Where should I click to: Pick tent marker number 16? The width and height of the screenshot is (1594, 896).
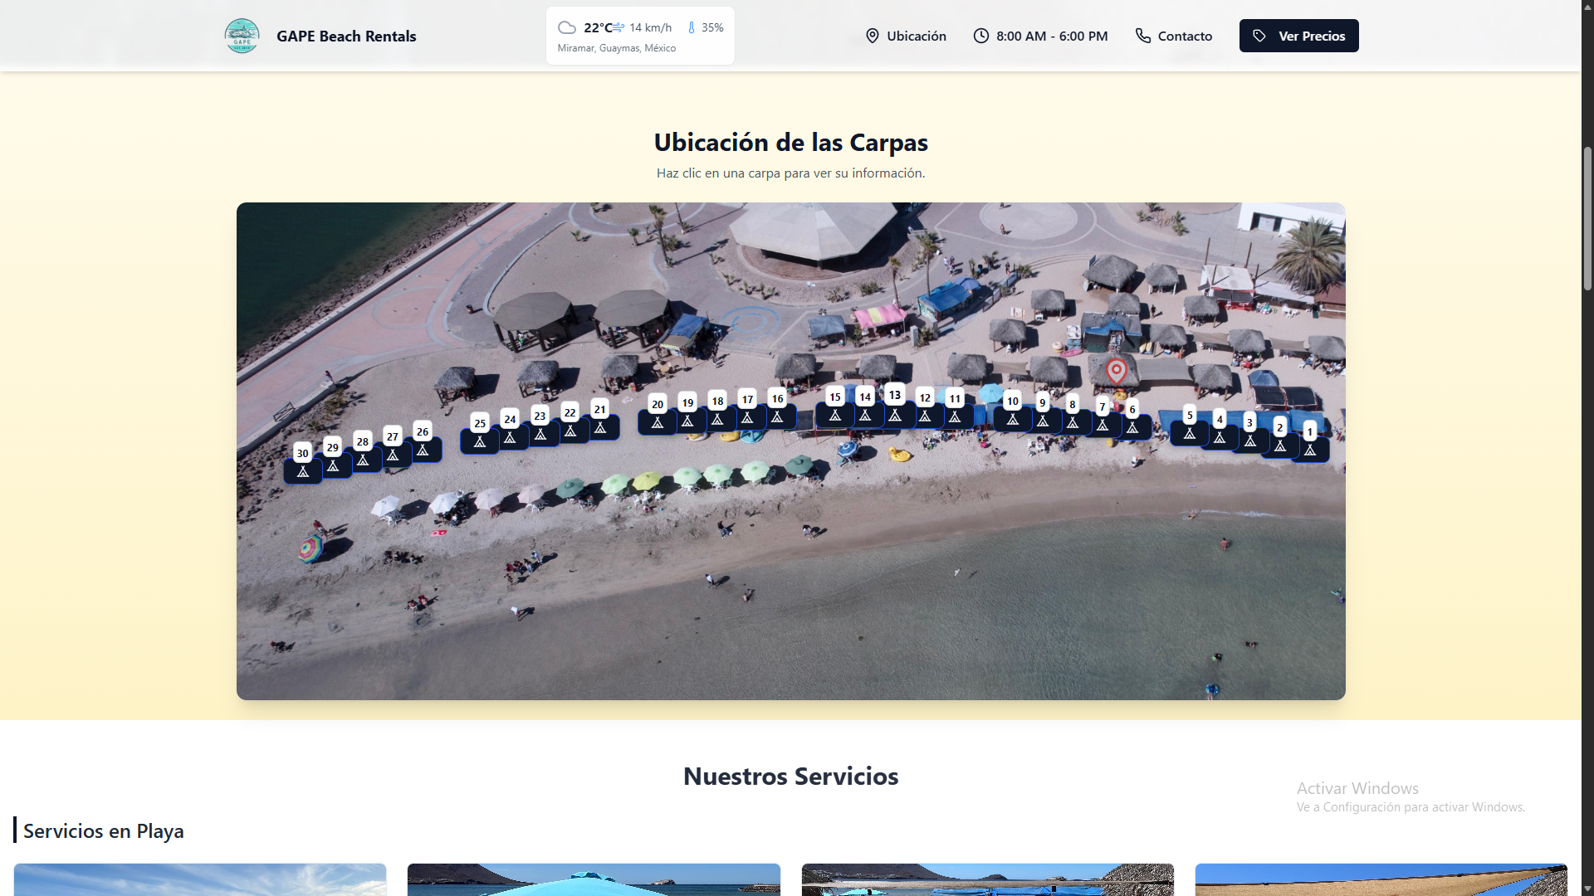[777, 416]
